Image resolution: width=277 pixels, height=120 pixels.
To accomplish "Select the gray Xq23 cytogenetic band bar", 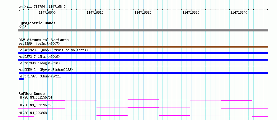I will pyautogui.click(x=143, y=30).
